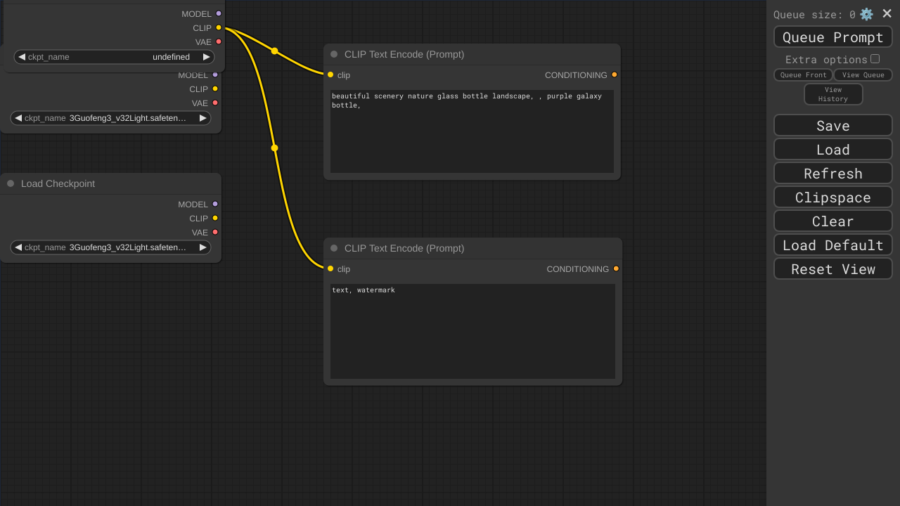
Task: Open View History
Action: tap(833, 94)
